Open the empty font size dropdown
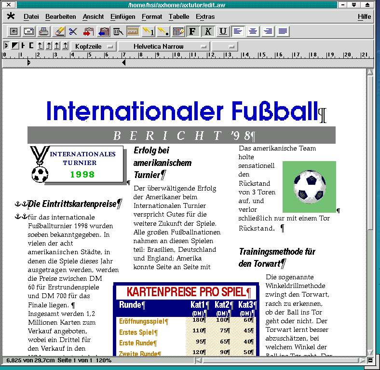The width and height of the screenshot is (380, 370). tap(225, 46)
